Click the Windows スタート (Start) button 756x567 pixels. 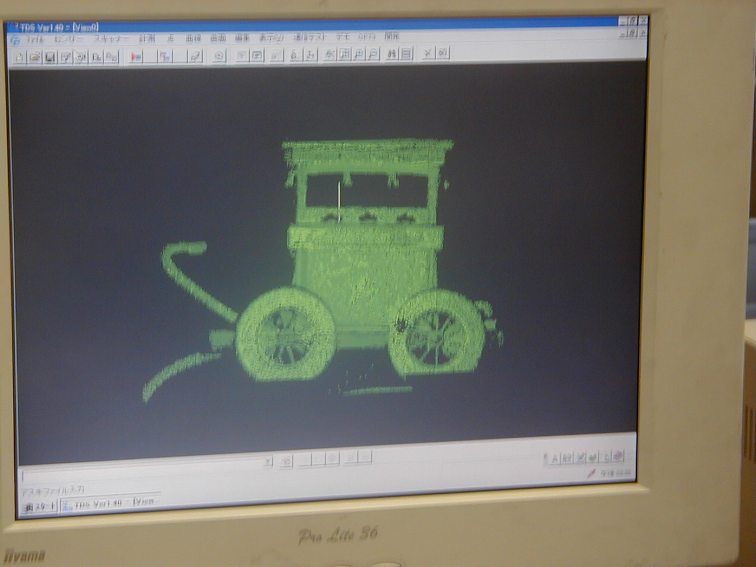[40, 507]
